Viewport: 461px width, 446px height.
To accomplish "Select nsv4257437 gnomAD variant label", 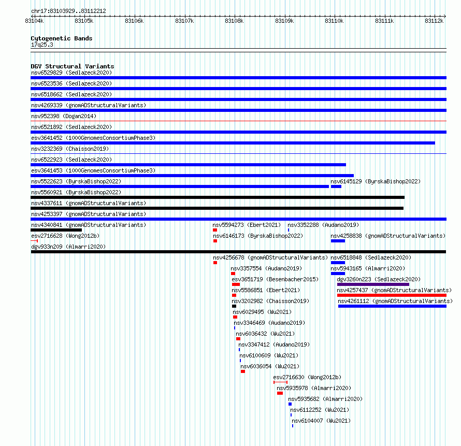I will [394, 290].
